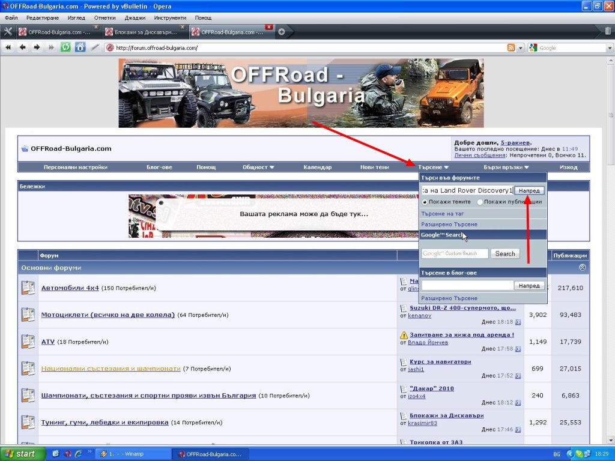
Task: Open new tab with plus icon
Action: pos(281,32)
